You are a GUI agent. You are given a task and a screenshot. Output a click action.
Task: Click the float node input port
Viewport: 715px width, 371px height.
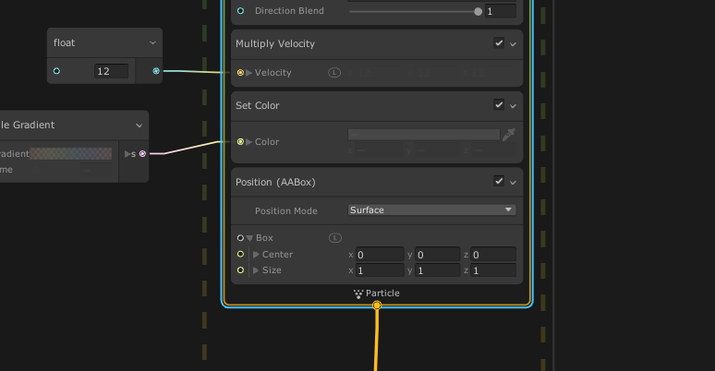tap(56, 70)
